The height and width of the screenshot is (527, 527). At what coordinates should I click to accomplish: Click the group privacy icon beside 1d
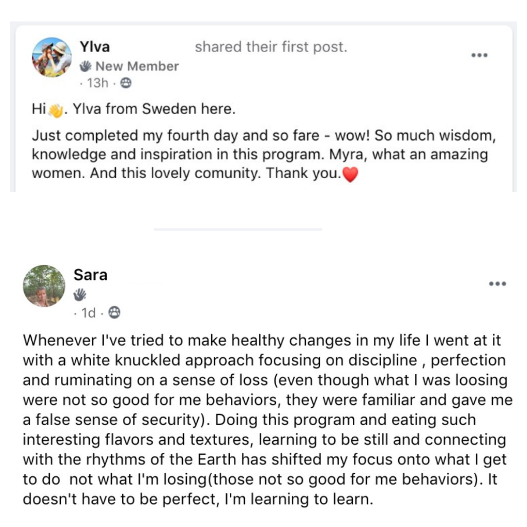click(x=114, y=313)
